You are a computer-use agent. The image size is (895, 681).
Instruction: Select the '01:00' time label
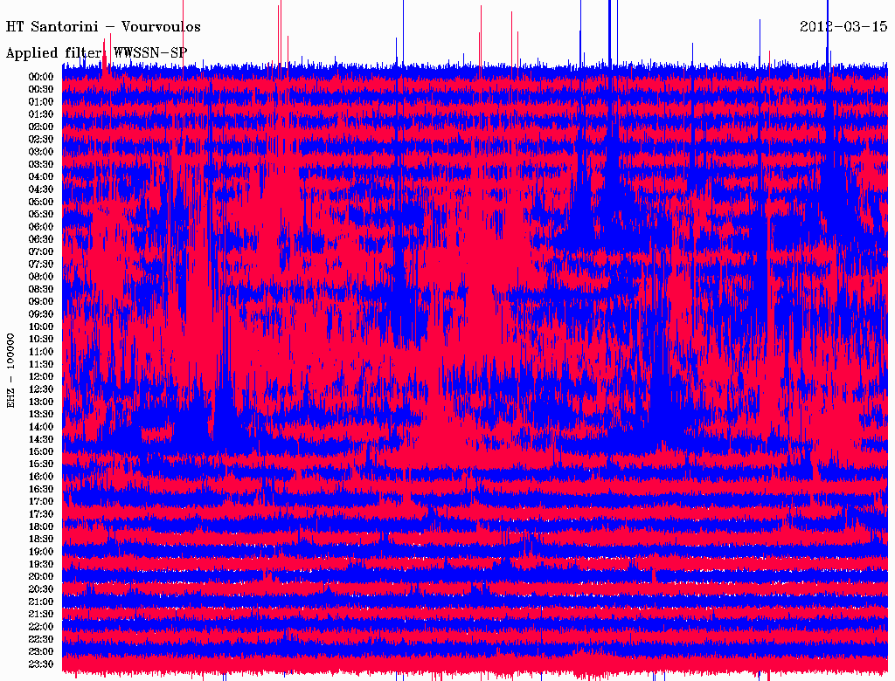(x=41, y=101)
